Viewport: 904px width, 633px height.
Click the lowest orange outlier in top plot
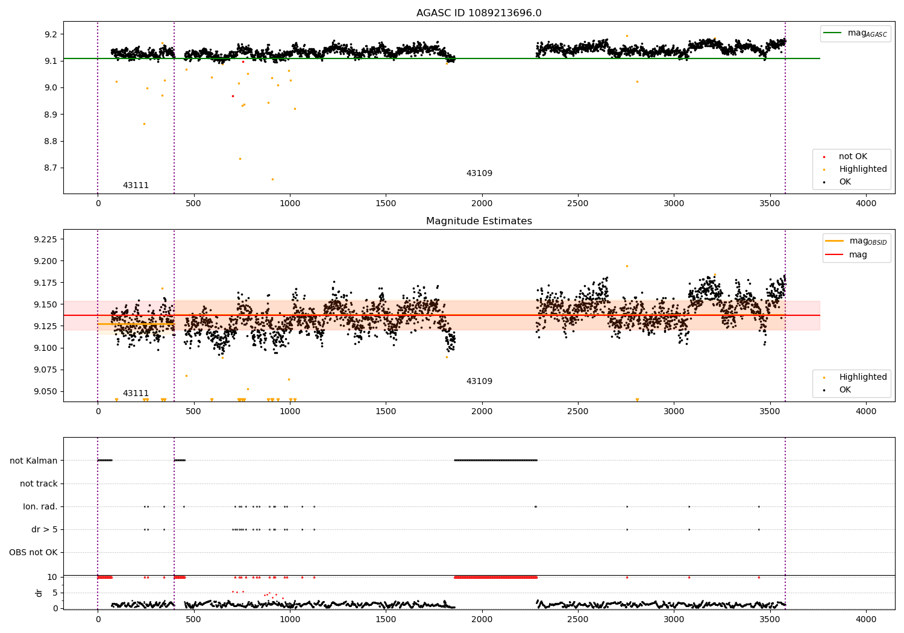(272, 179)
